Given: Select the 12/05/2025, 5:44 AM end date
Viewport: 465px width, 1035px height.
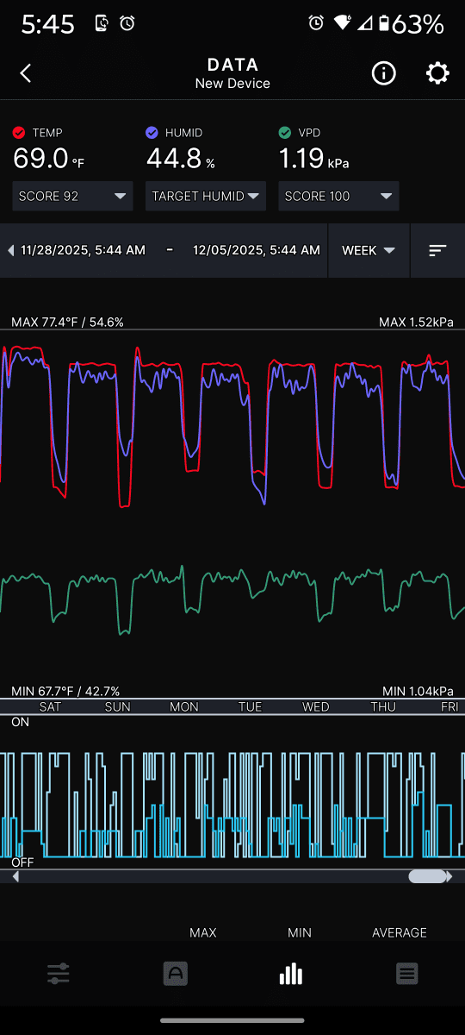Looking at the screenshot, I should pos(257,250).
